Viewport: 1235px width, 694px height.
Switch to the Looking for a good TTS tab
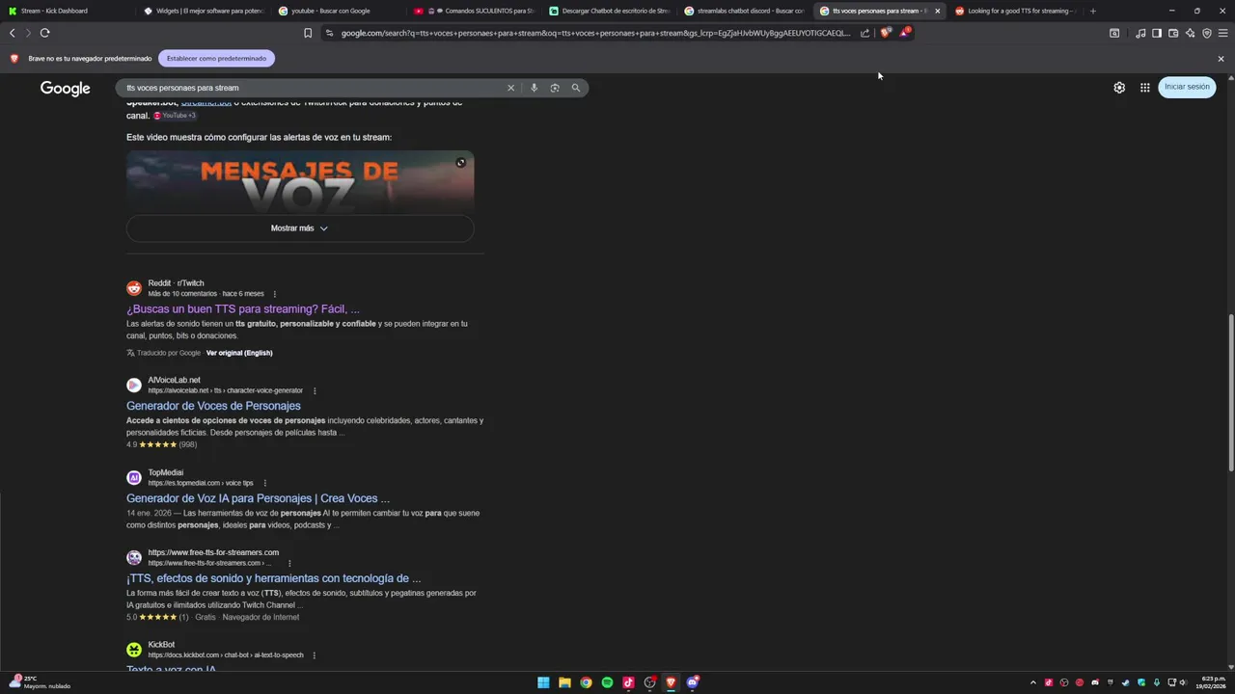pyautogui.click(x=1014, y=11)
